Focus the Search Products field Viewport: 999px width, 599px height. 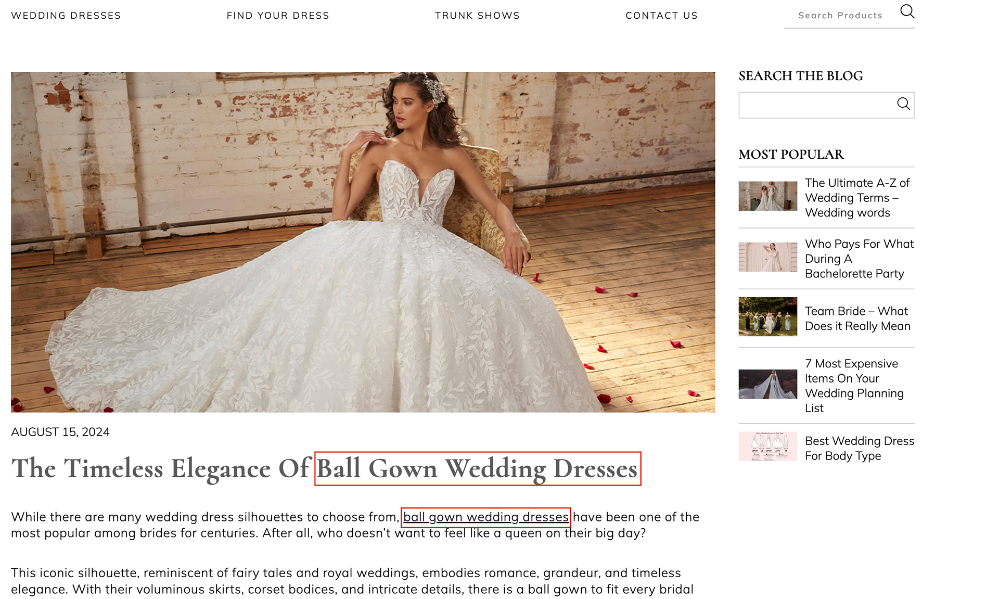[x=840, y=16]
